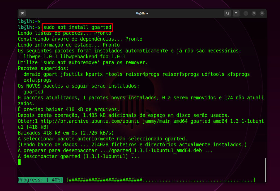This screenshot has height=191, width=280.
Task: Click the 'Os NOVOS pacotes a seguir' line
Action: click(78, 86)
